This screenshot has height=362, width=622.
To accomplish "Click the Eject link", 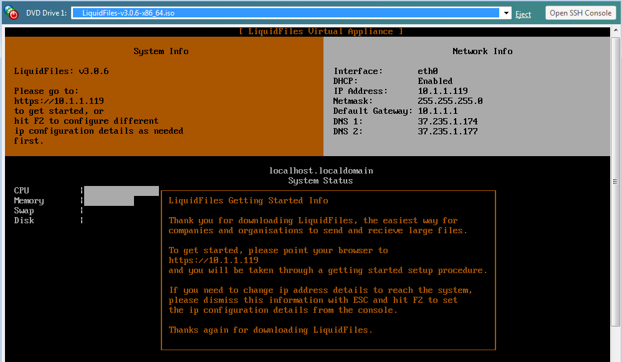I will (x=523, y=14).
